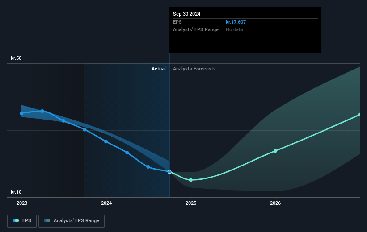The image size is (367, 232).
Task: Toggle the EPS legend button
Action: pyautogui.click(x=22, y=221)
